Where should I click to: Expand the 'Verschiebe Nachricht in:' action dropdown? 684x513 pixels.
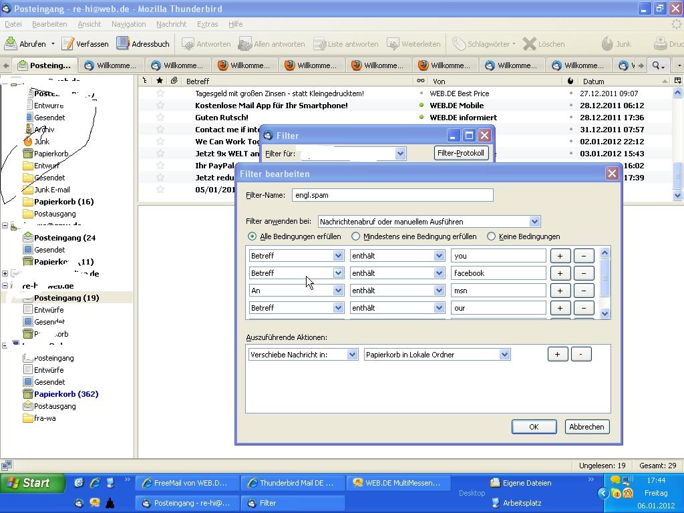coord(303,355)
